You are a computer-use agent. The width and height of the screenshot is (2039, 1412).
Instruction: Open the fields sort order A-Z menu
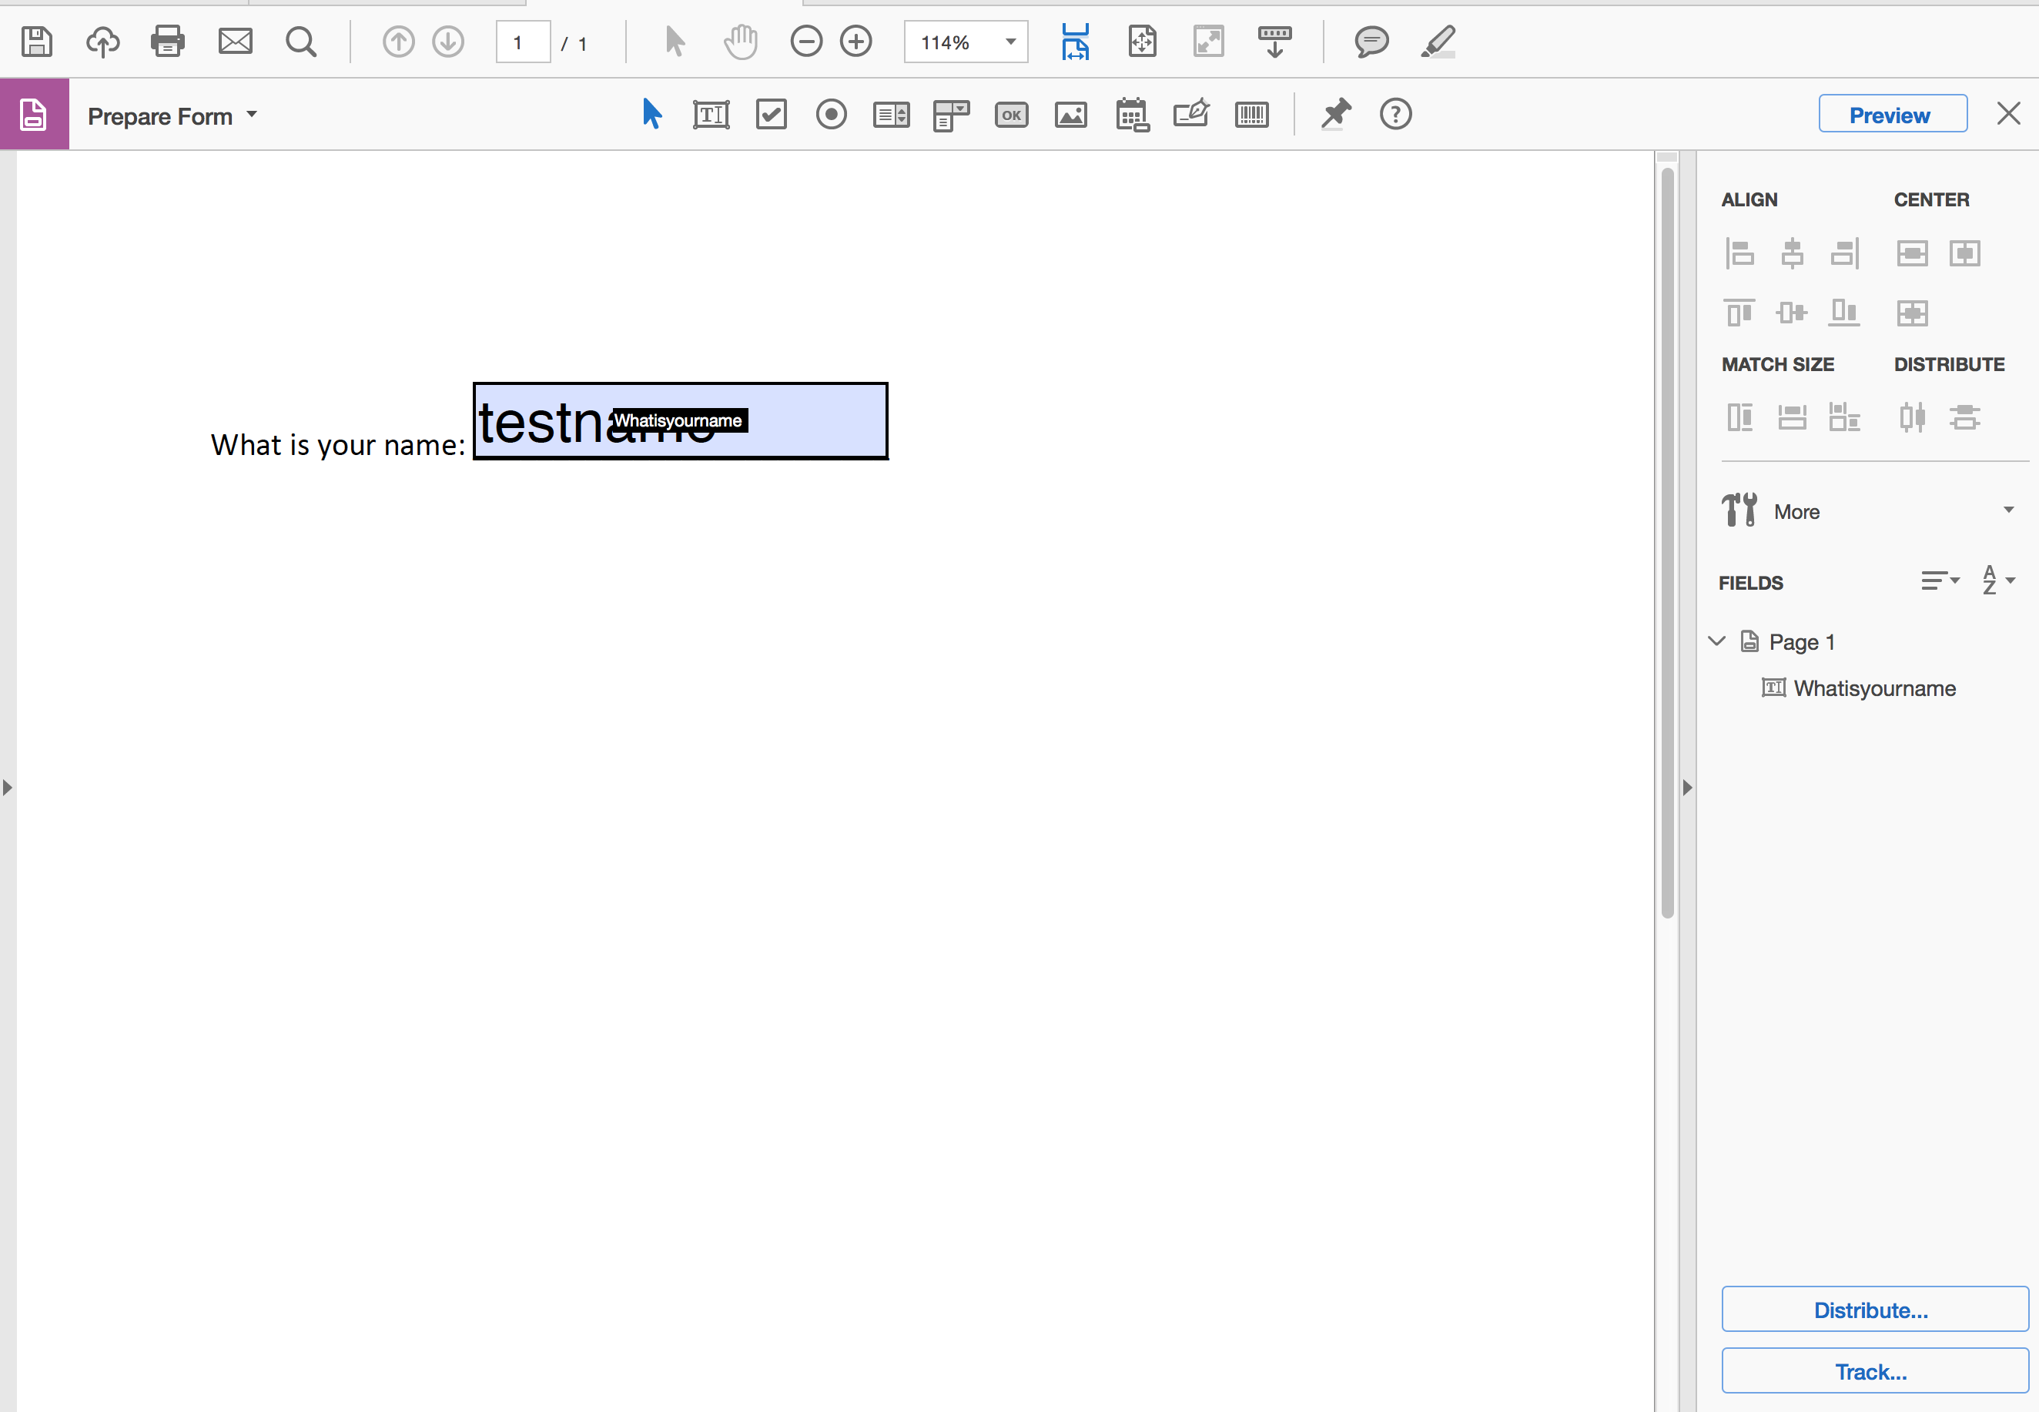(x=1997, y=581)
